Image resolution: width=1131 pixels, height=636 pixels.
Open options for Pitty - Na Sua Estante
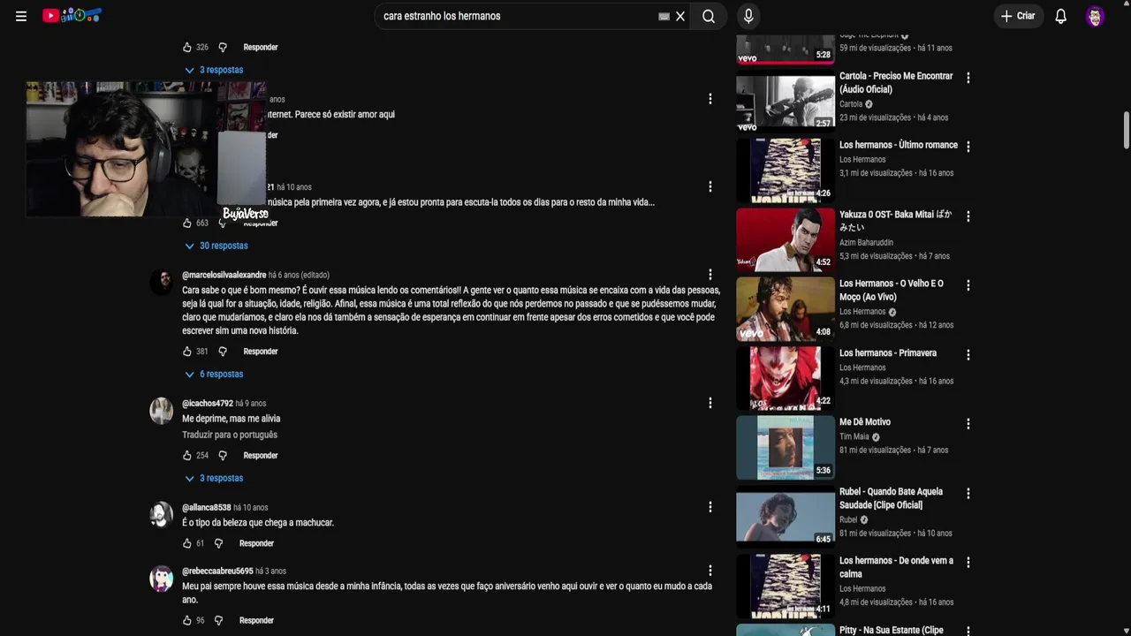tap(968, 631)
